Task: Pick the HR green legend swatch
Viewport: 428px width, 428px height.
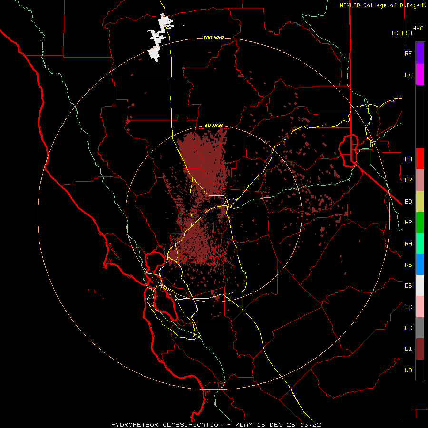Action: 420,222
